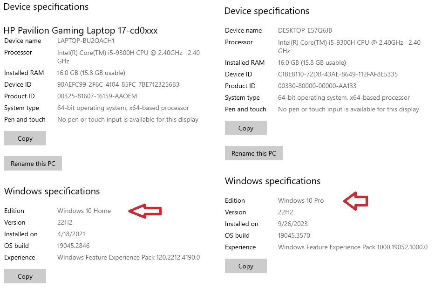The height and width of the screenshot is (288, 435).
Task: Click the processor value in the laptop panel
Action: 128,57
